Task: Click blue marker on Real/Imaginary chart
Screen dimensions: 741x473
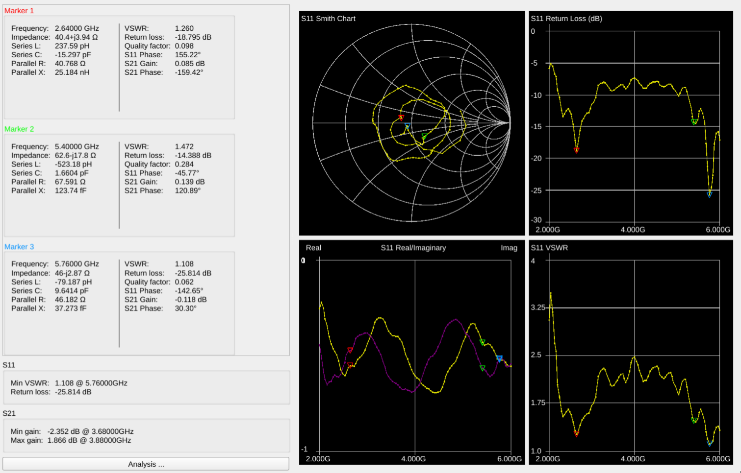Action: tap(499, 358)
